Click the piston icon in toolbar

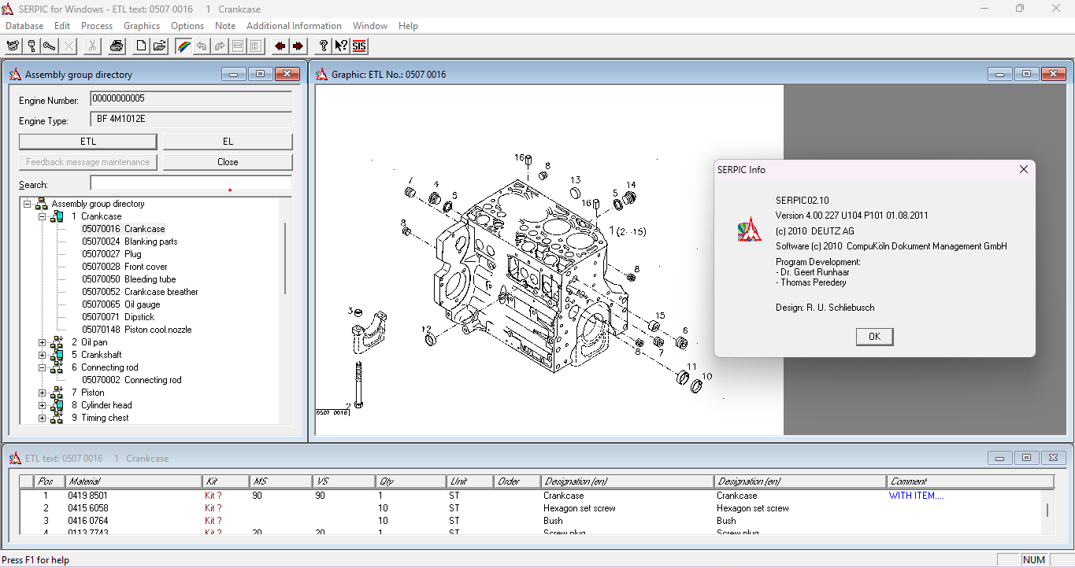pos(32,46)
